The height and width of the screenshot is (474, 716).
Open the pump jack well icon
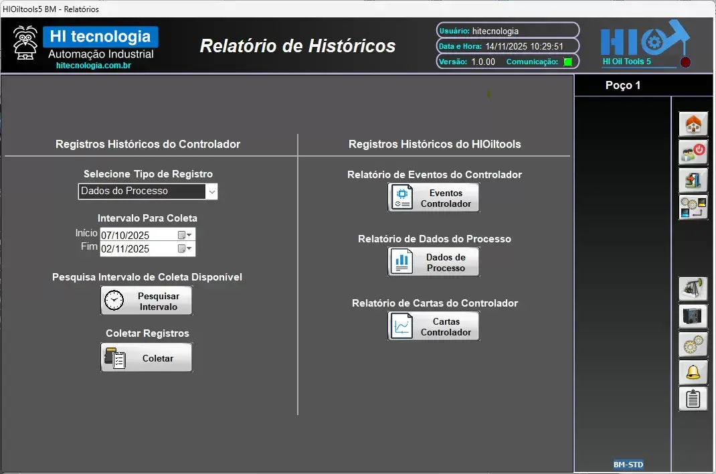pos(693,289)
